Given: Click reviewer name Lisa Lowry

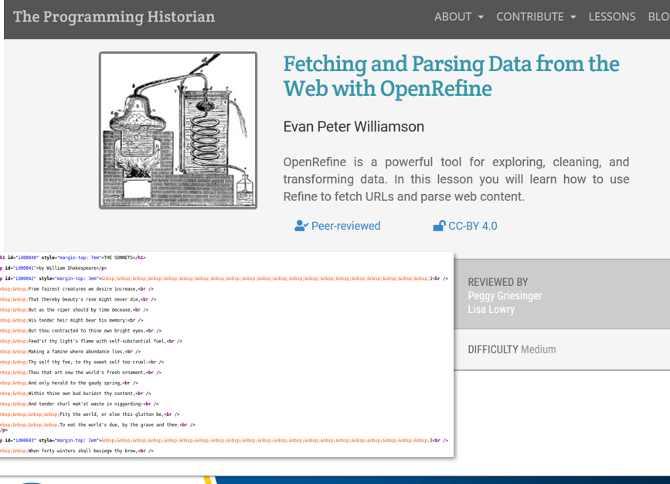Looking at the screenshot, I should point(491,309).
